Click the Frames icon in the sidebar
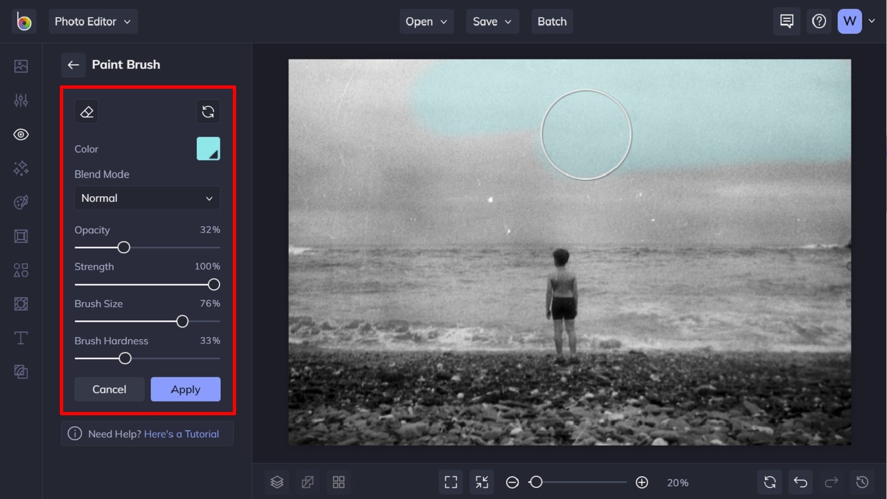The height and width of the screenshot is (499, 887). 21,236
